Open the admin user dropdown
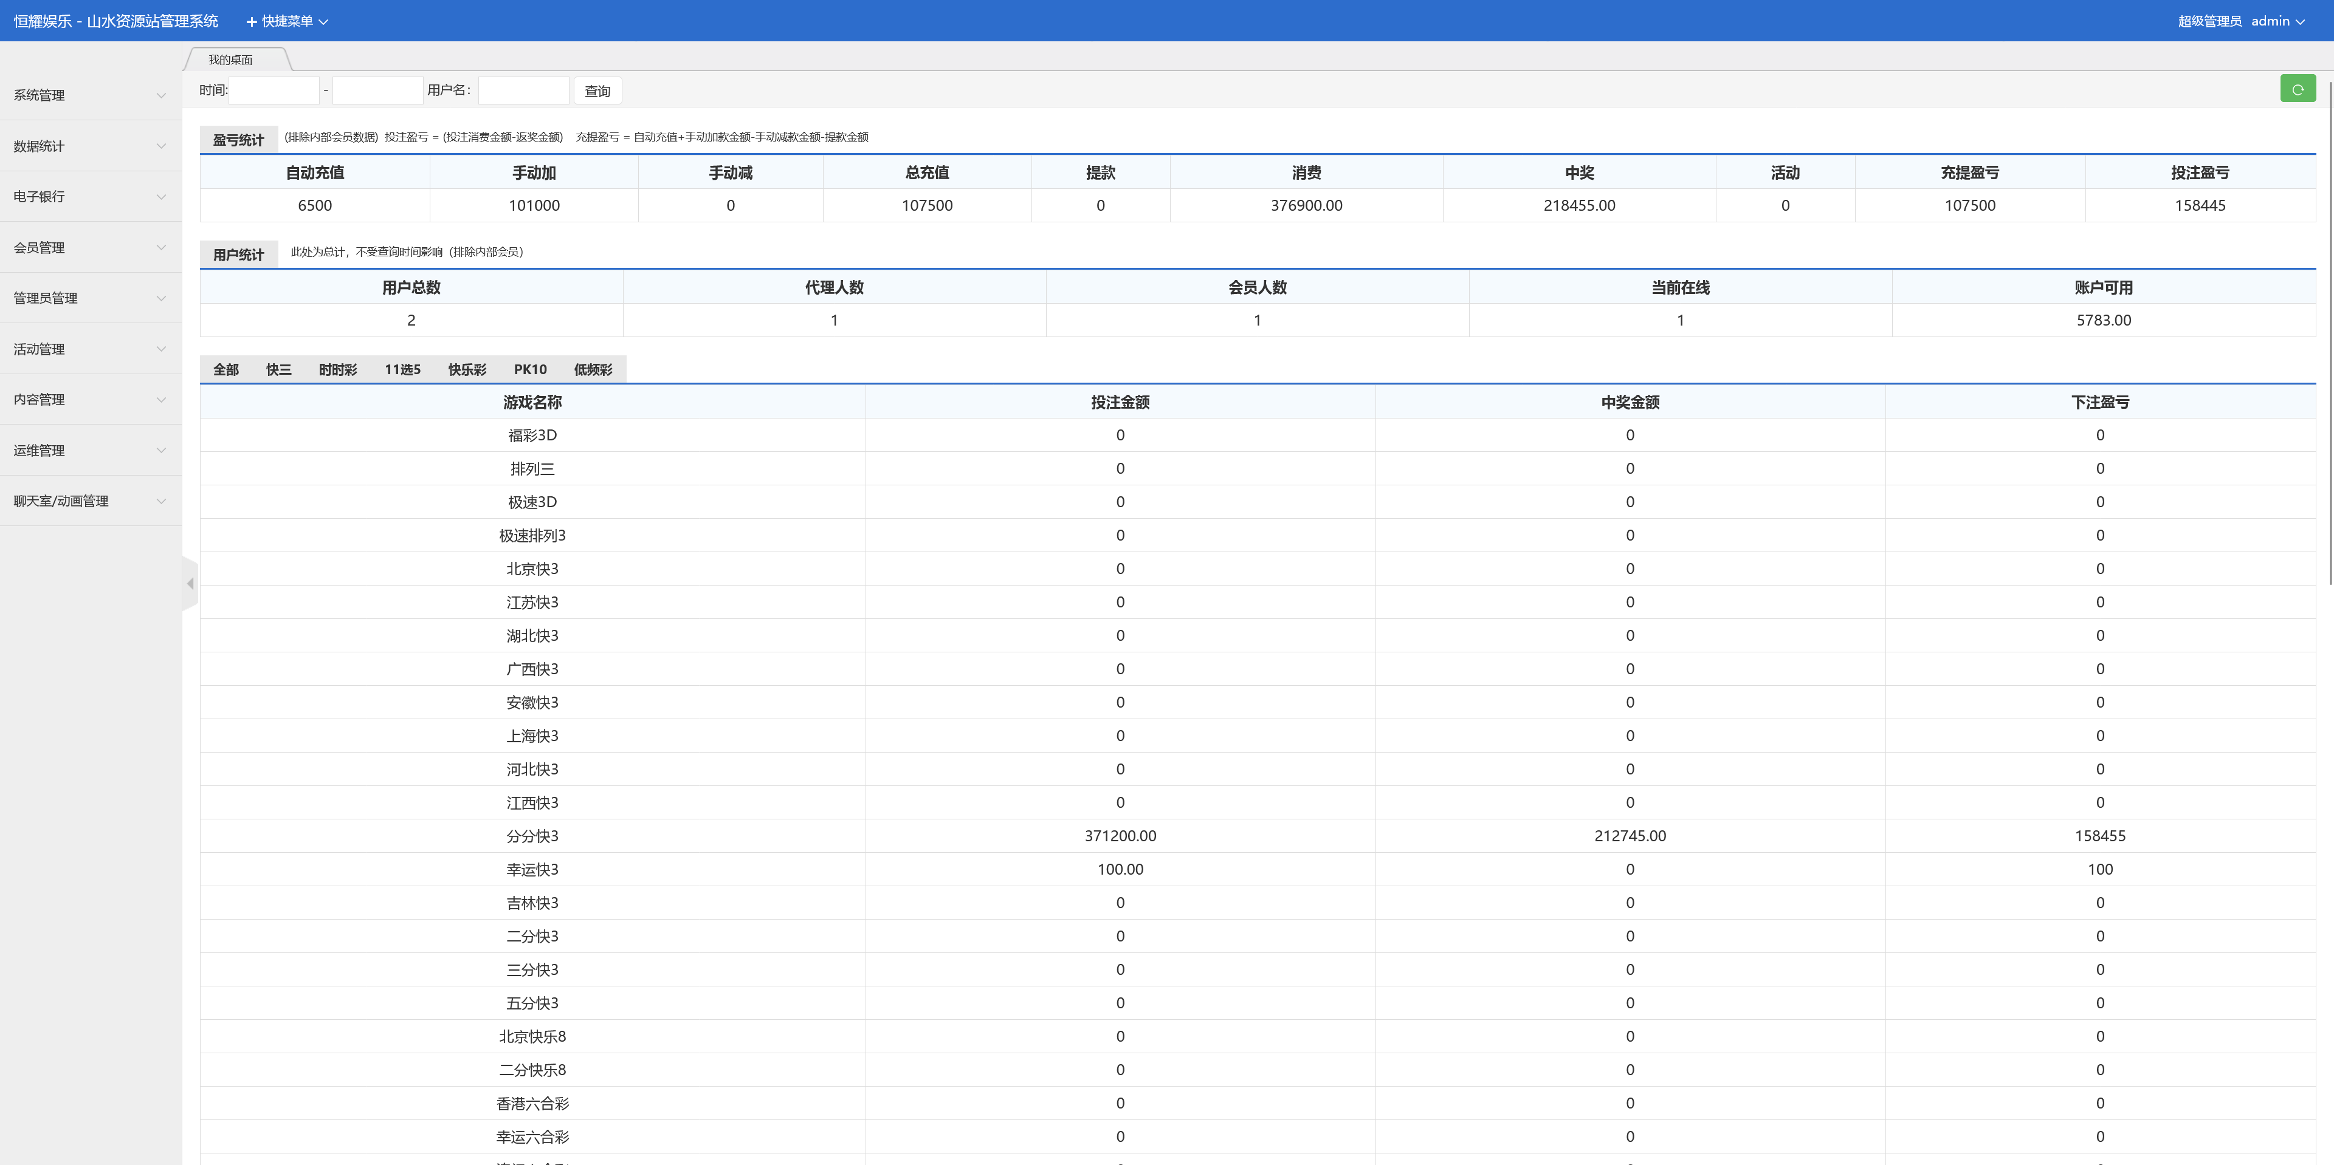The image size is (2334, 1165). tap(2277, 21)
